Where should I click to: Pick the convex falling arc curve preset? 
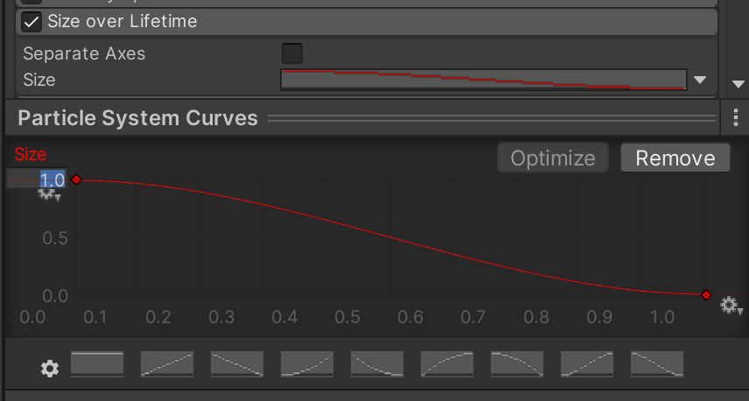tap(517, 364)
